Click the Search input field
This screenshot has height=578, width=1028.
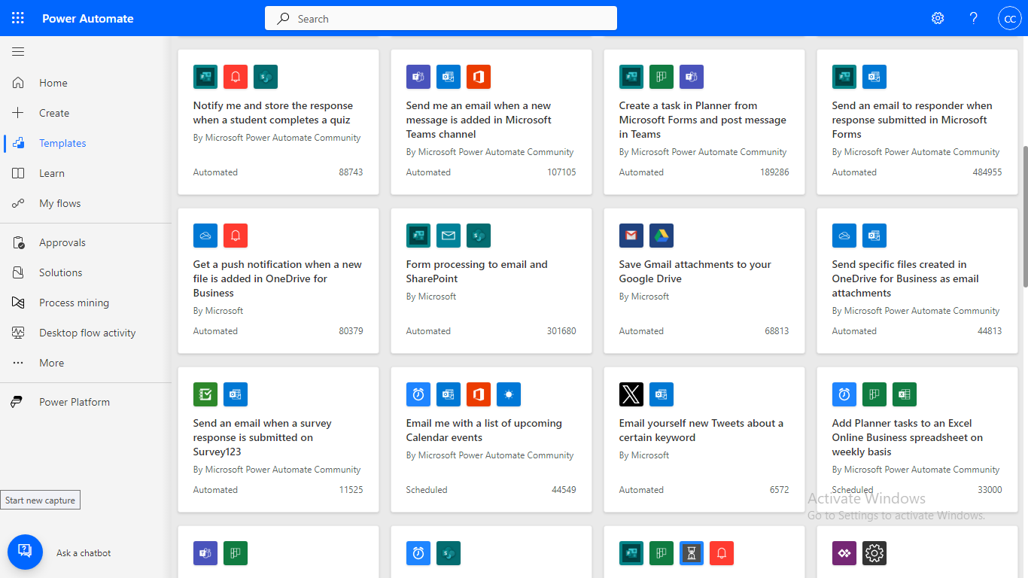tap(440, 19)
